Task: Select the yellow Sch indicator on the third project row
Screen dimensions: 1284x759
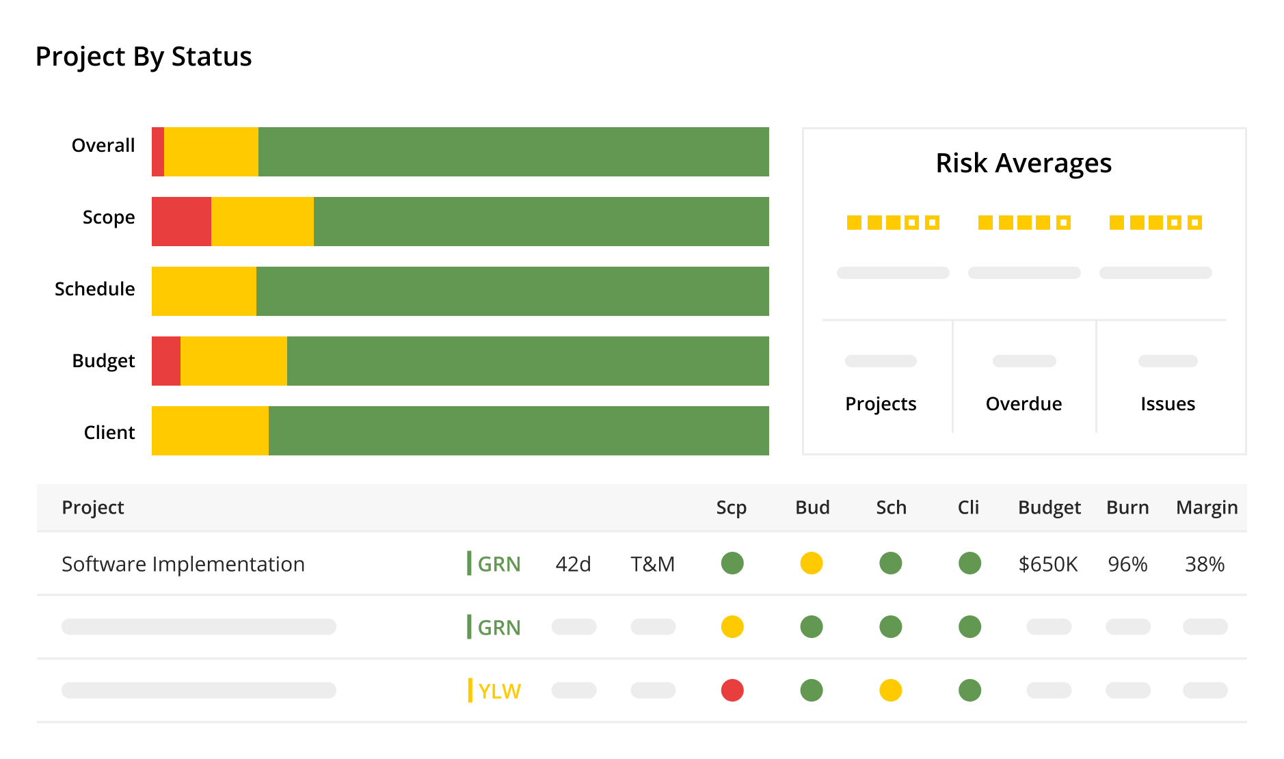Action: [x=890, y=691]
